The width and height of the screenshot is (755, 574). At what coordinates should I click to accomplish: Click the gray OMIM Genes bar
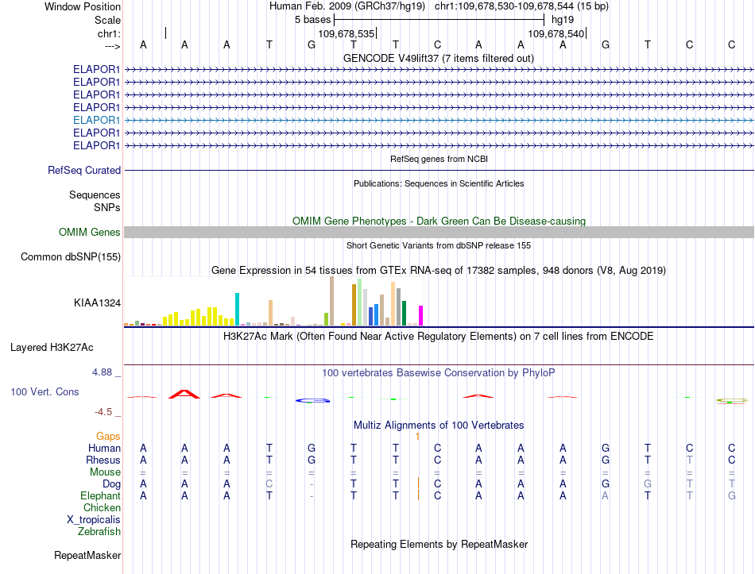439,233
